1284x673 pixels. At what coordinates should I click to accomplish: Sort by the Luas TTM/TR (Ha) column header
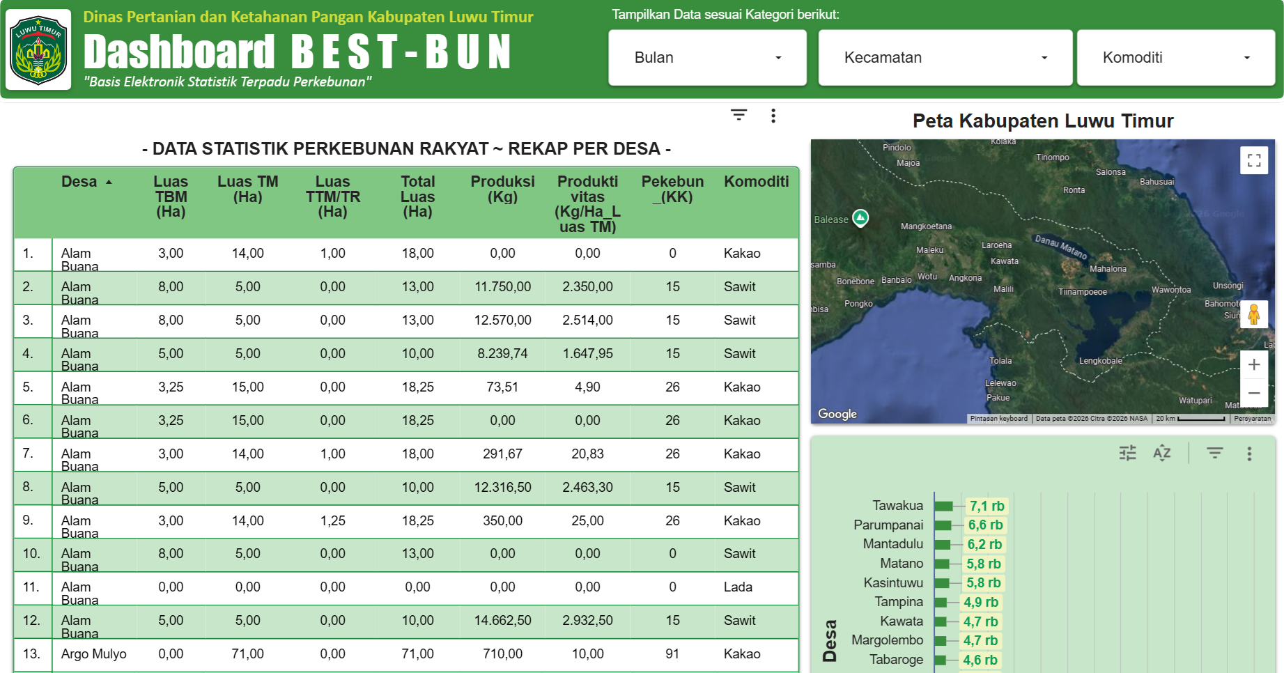pyautogui.click(x=333, y=196)
